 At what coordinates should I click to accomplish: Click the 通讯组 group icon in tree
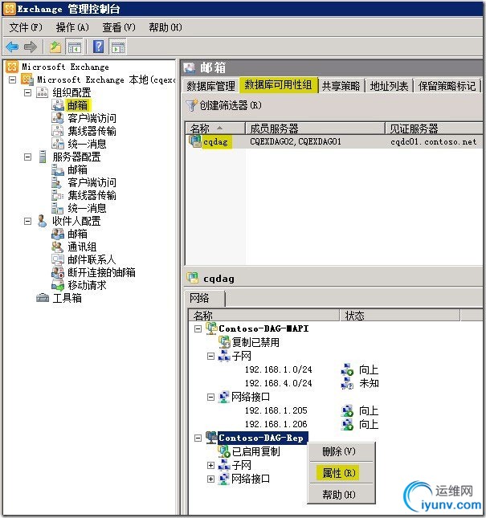pos(58,247)
